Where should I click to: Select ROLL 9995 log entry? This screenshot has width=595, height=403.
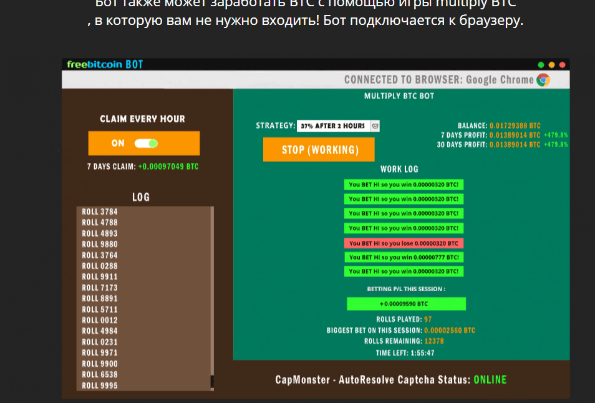(x=100, y=386)
